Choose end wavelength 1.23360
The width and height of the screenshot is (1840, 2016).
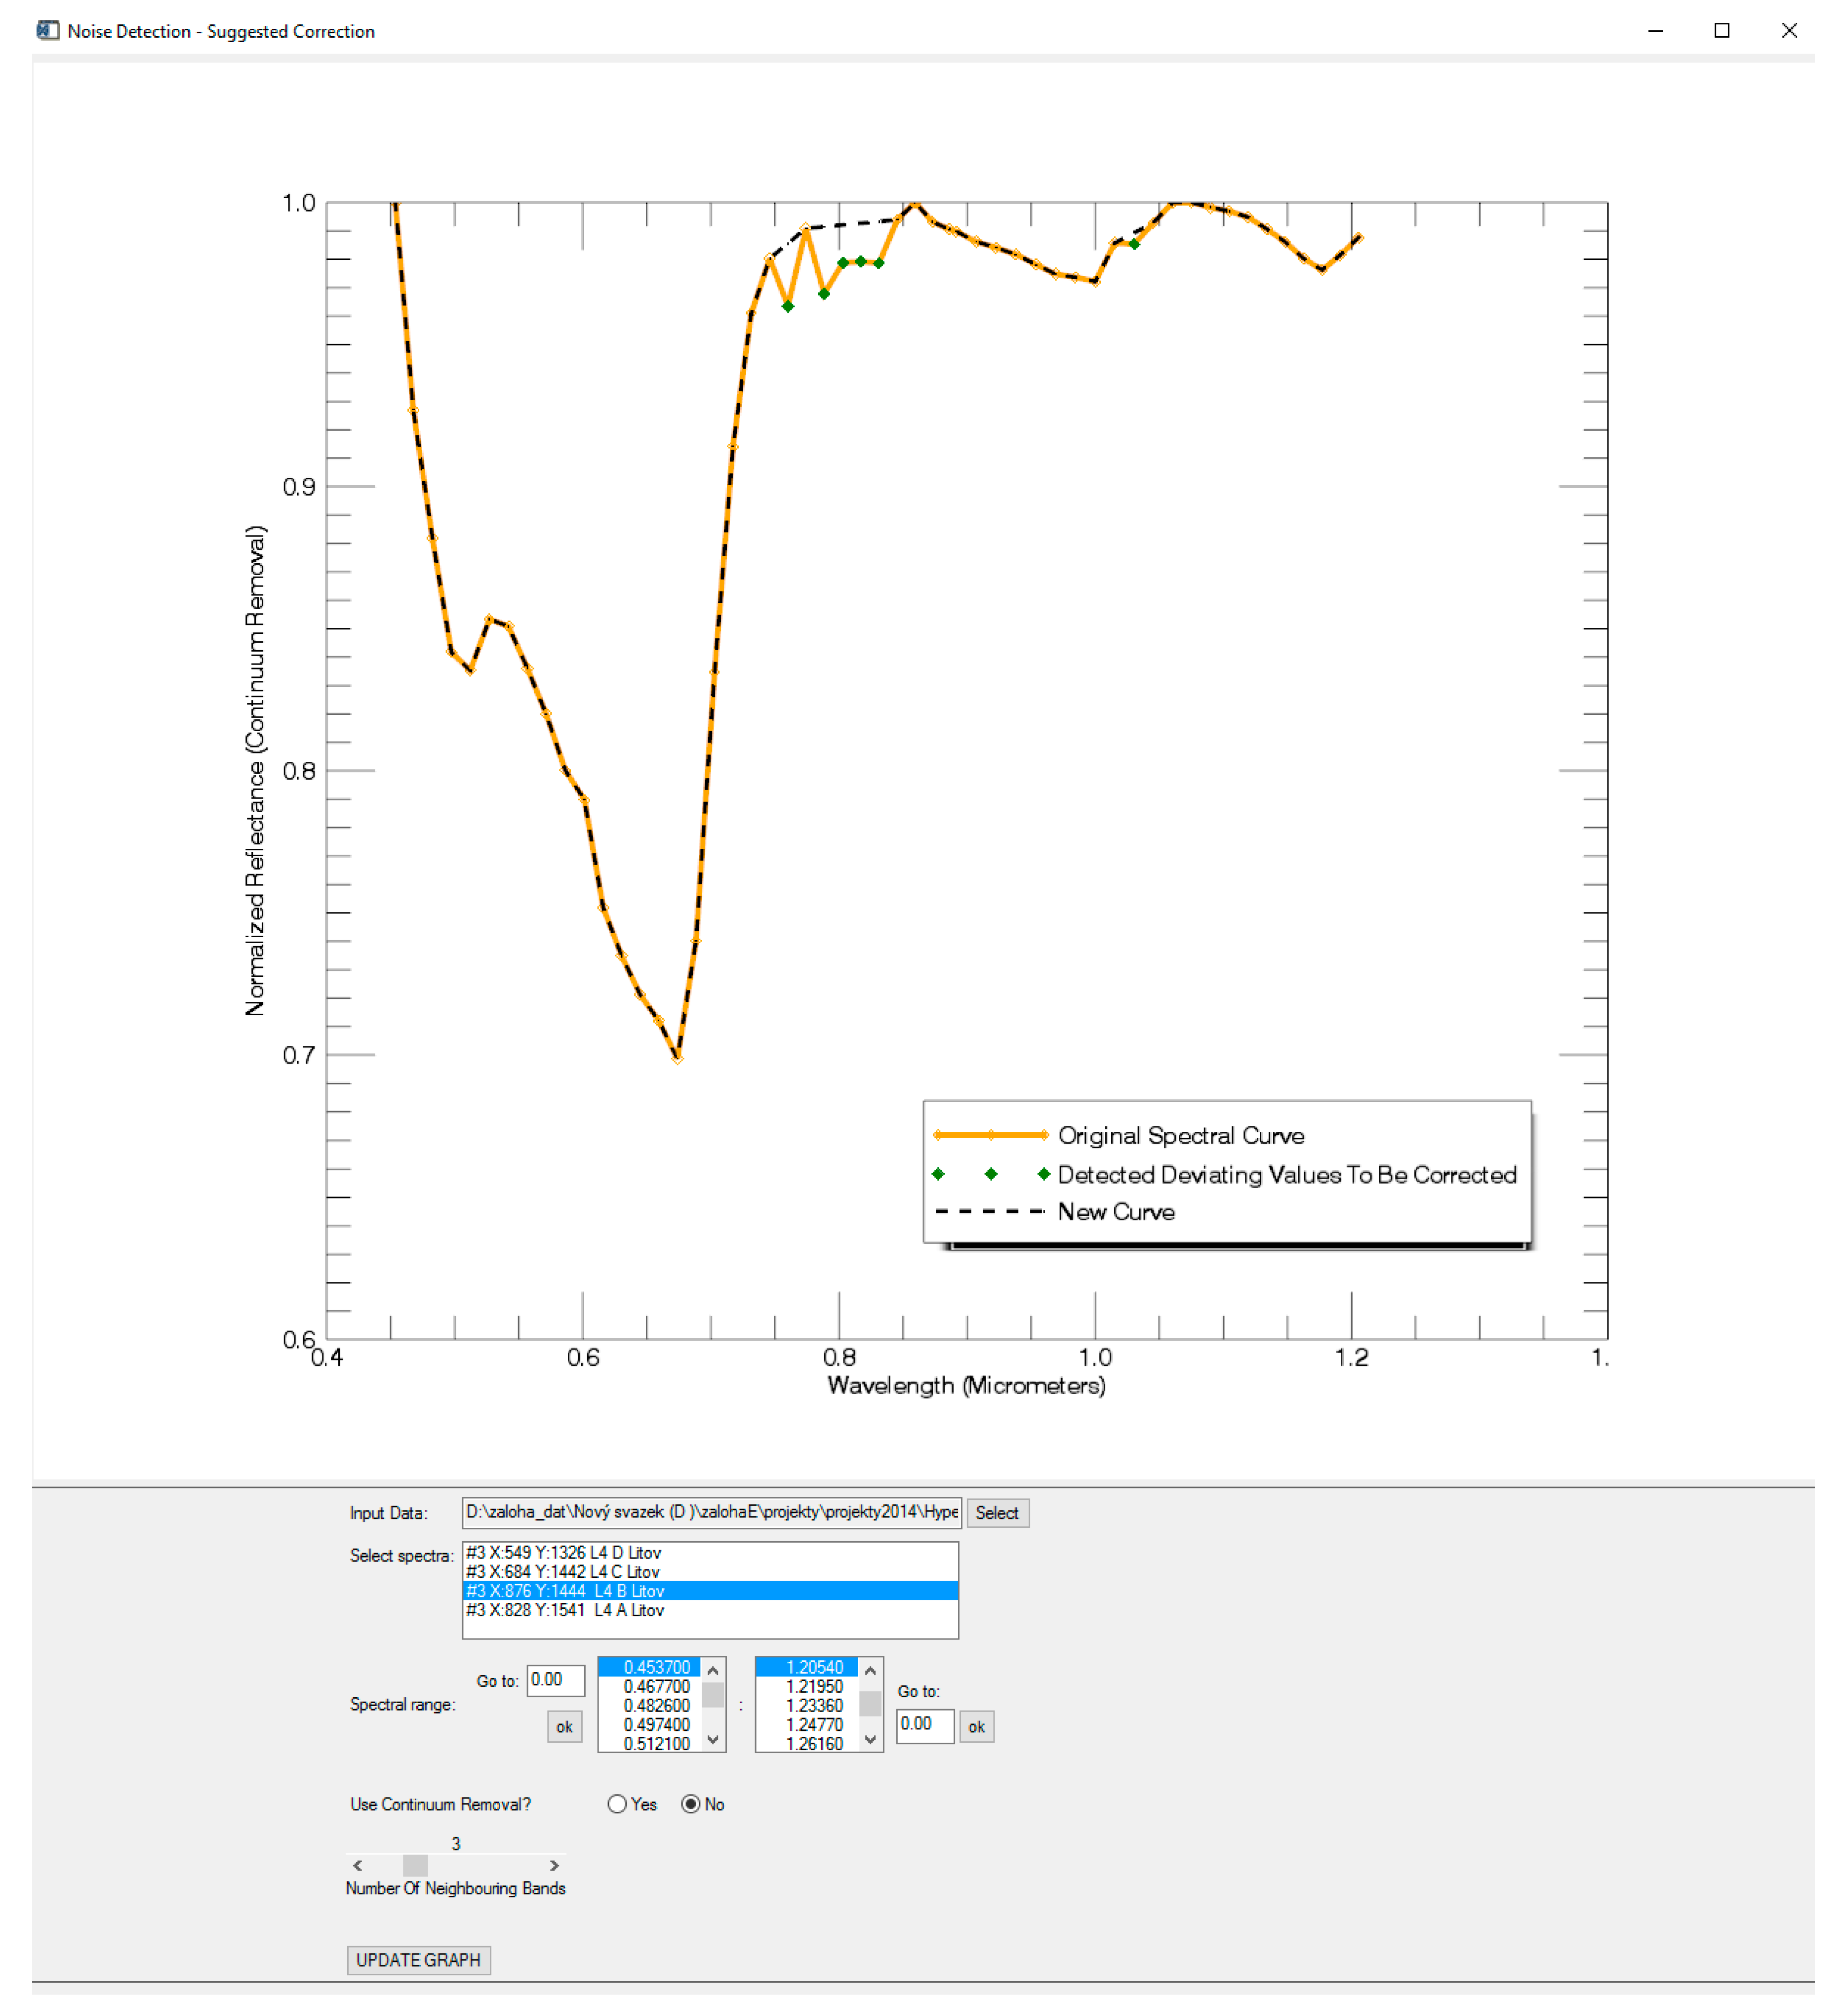[807, 1705]
